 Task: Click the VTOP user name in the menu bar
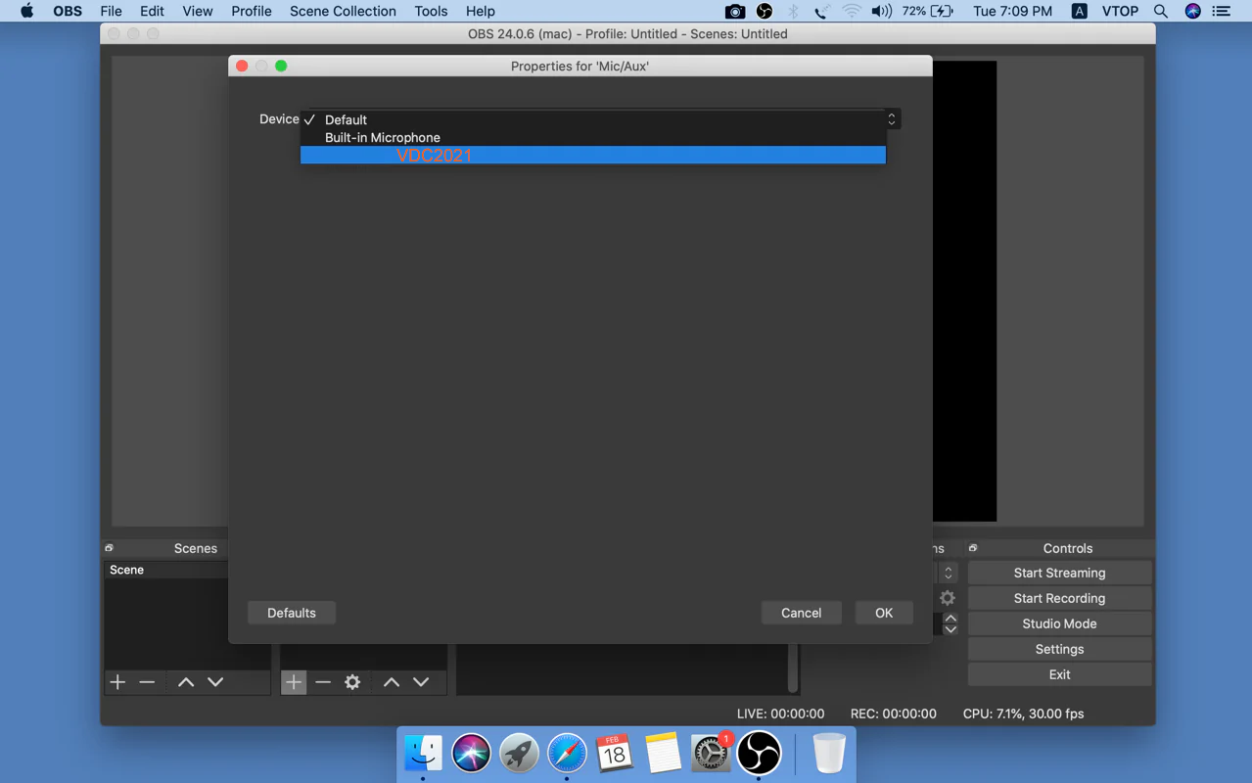(x=1120, y=11)
